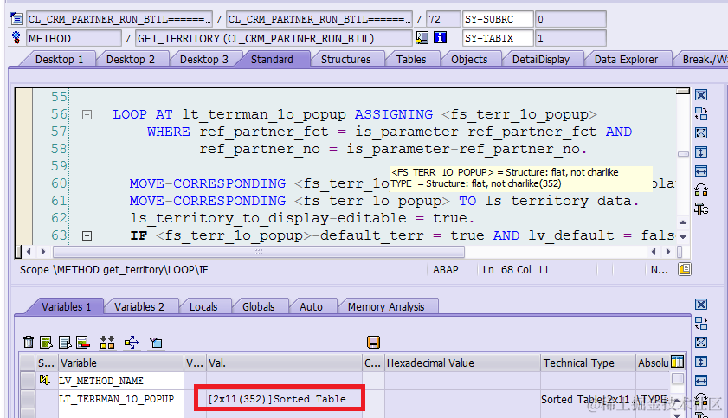The height and width of the screenshot is (418, 728).
Task: Click the trash delete variables icon
Action: (x=29, y=343)
